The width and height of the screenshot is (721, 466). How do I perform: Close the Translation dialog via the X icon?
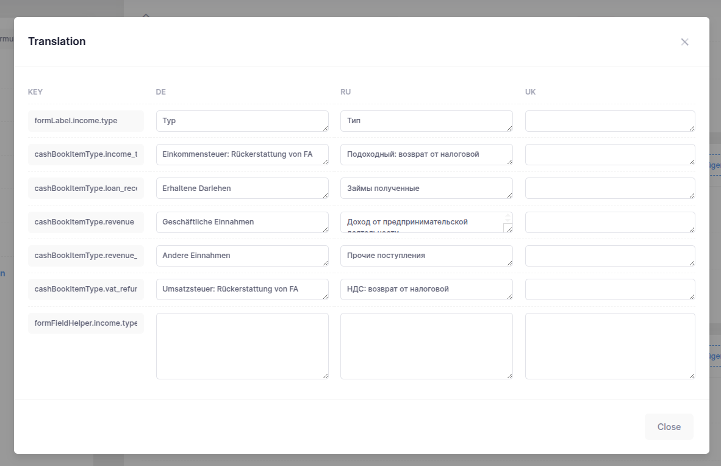(x=684, y=41)
